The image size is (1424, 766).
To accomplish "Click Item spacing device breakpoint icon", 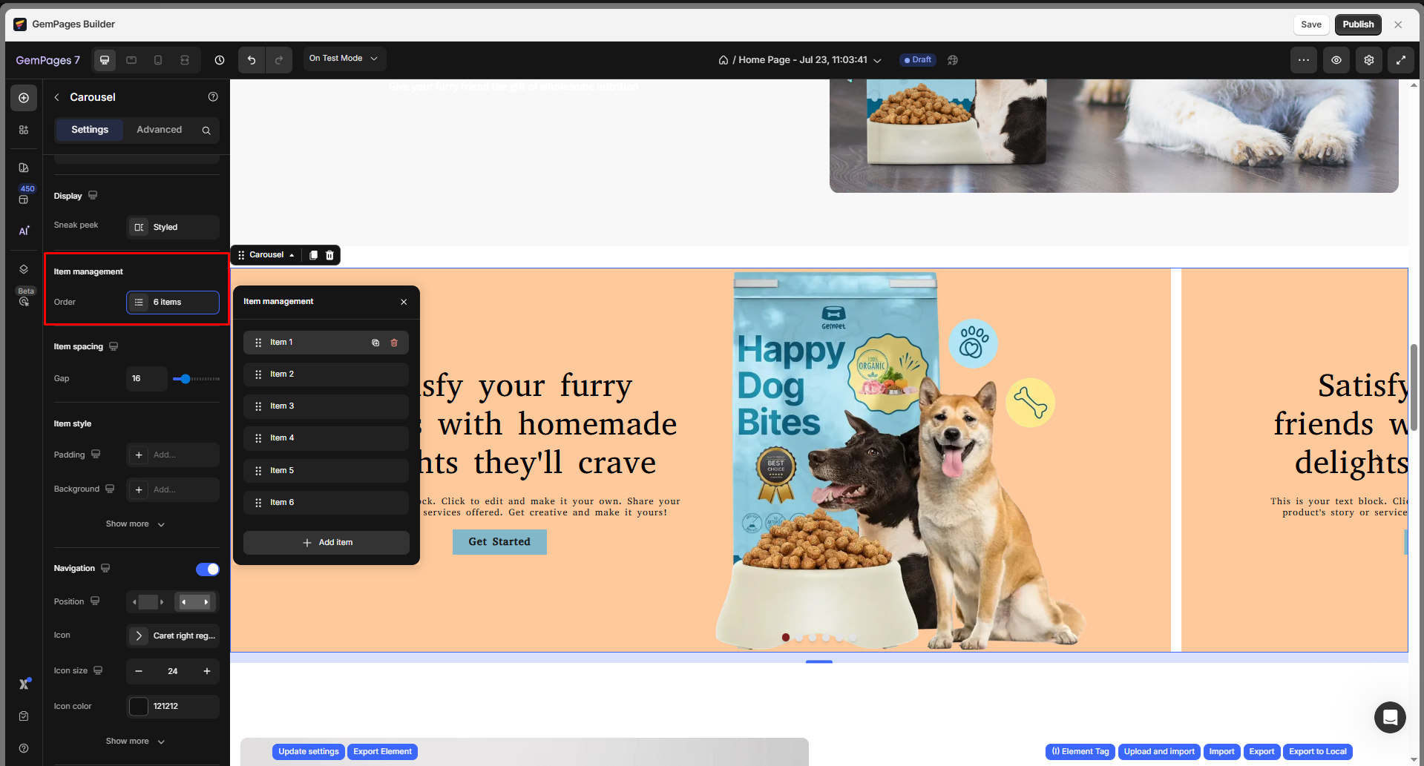I will pos(114,346).
